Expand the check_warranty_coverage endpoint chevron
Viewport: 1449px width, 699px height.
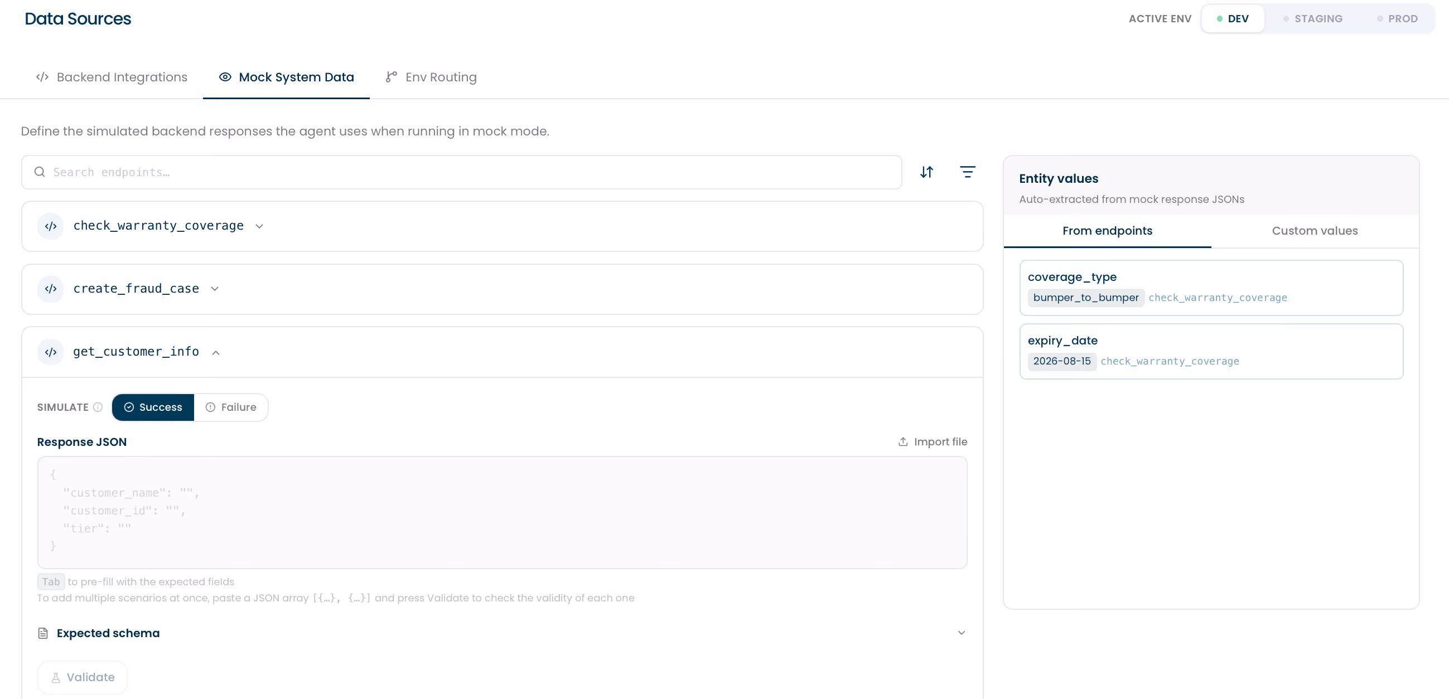[x=259, y=227]
